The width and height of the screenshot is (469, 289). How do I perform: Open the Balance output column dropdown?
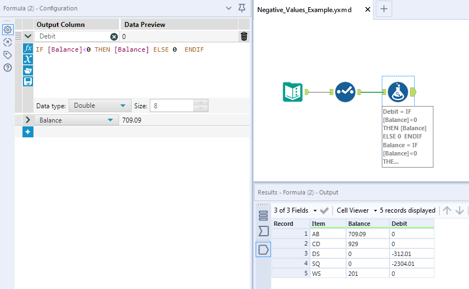click(110, 120)
